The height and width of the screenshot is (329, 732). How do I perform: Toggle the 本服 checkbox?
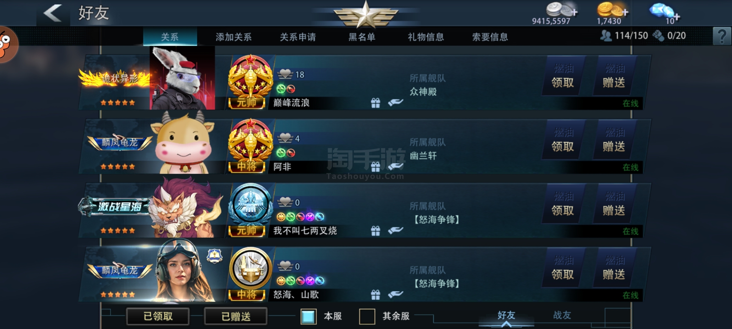click(x=308, y=316)
